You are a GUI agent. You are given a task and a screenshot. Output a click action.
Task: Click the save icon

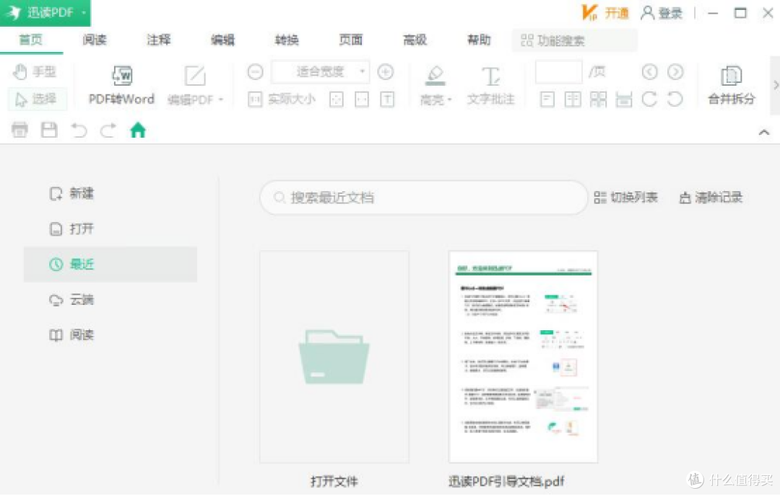[x=49, y=130]
